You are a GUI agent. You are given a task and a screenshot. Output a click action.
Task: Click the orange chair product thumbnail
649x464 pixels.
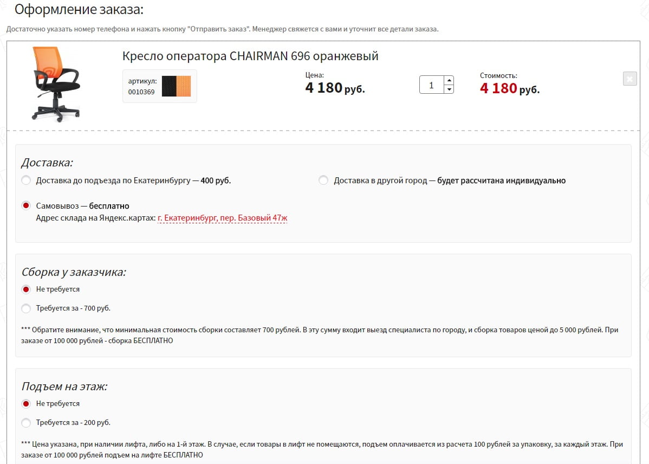[56, 83]
